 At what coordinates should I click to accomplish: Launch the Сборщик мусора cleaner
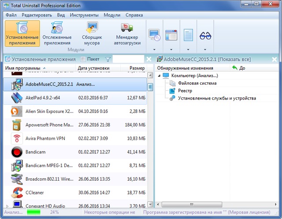click(x=92, y=33)
